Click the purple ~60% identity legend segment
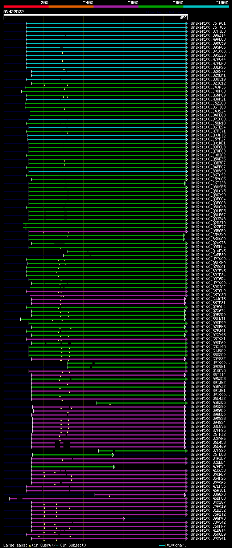This screenshot has width=232, height=548. (x=116, y=7)
